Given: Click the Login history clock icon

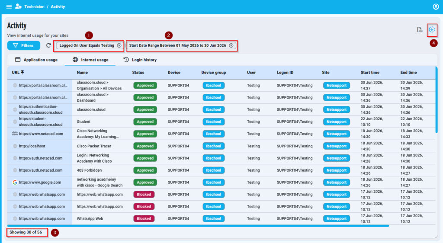Looking at the screenshot, I should tap(126, 60).
